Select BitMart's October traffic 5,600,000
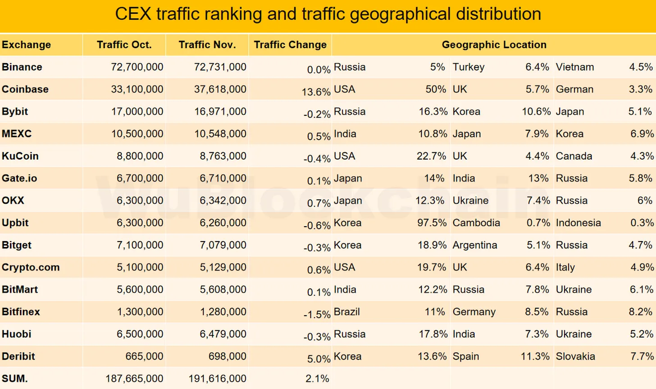This screenshot has height=389, width=656. point(140,289)
